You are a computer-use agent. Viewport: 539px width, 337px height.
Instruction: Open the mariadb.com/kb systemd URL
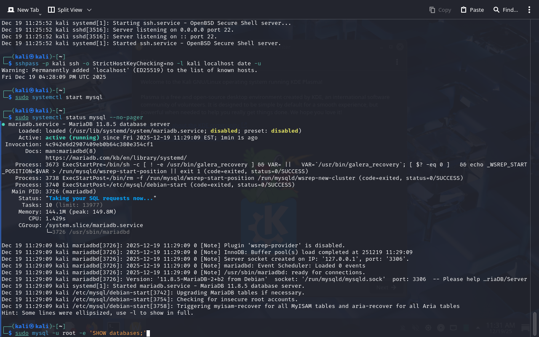pos(116,158)
